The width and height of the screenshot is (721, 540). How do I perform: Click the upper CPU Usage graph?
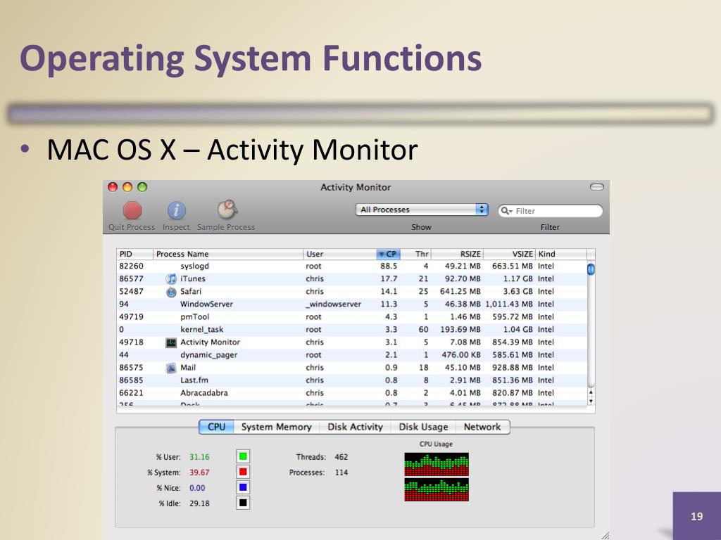tap(437, 464)
